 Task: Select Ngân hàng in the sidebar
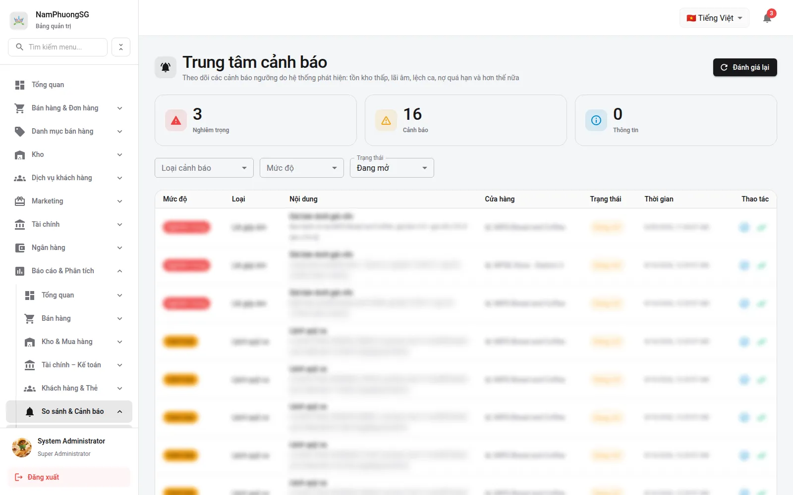69,248
